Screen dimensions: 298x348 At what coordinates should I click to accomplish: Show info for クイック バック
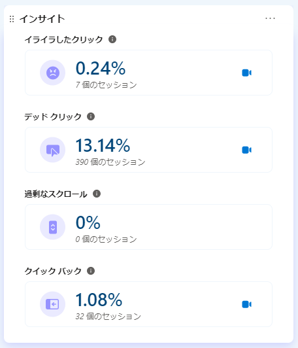click(91, 271)
